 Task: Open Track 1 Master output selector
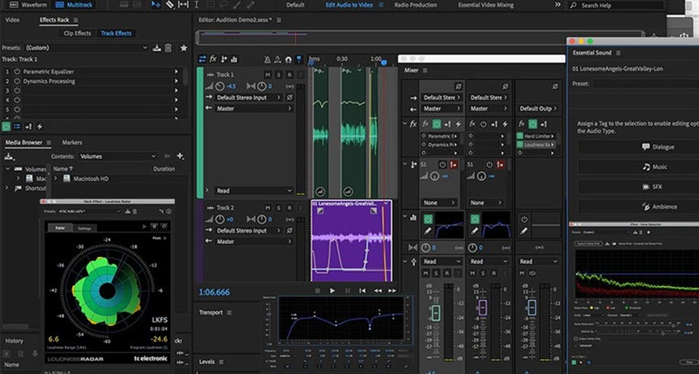(x=254, y=108)
